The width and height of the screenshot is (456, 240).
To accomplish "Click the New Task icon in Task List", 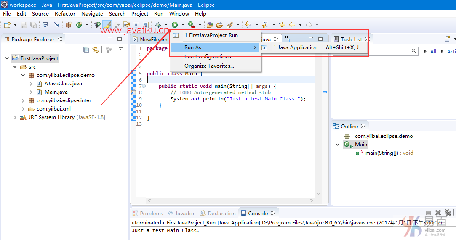I will click(448, 39).
